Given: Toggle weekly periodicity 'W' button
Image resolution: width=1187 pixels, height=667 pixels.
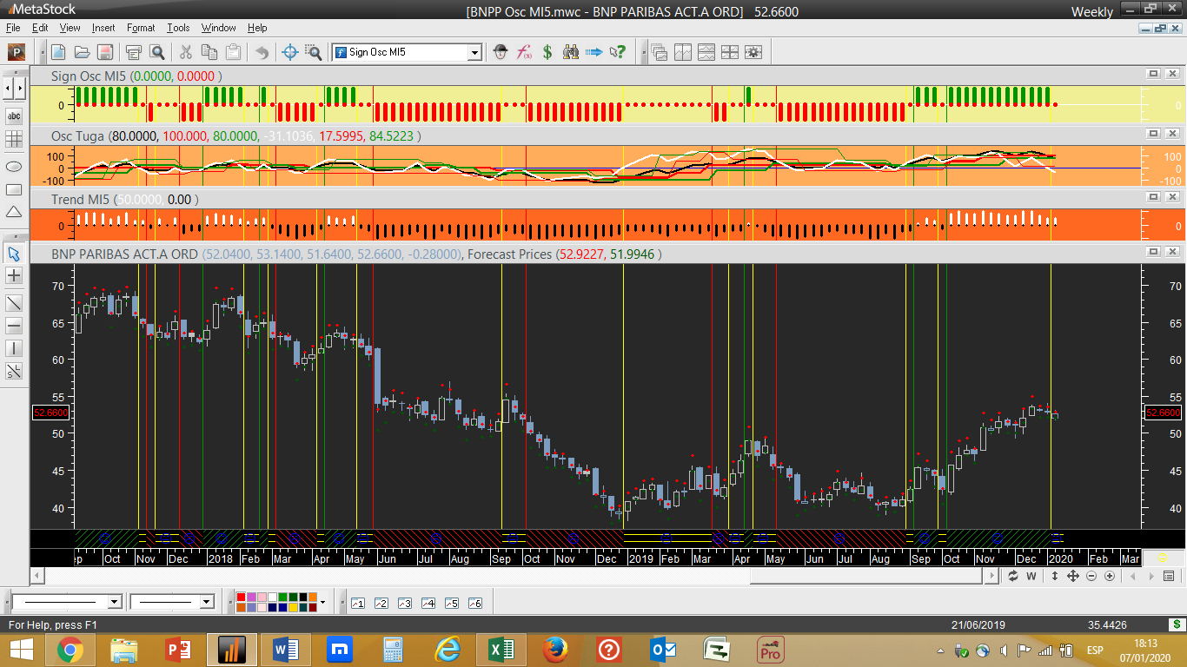Looking at the screenshot, I should pyautogui.click(x=1031, y=576).
